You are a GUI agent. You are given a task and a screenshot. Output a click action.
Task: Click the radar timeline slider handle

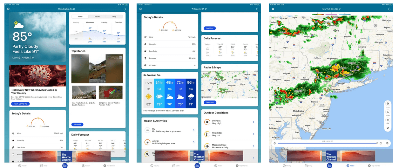point(377,143)
